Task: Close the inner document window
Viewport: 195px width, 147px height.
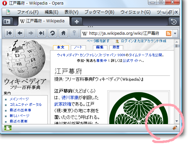Action: click(x=176, y=12)
